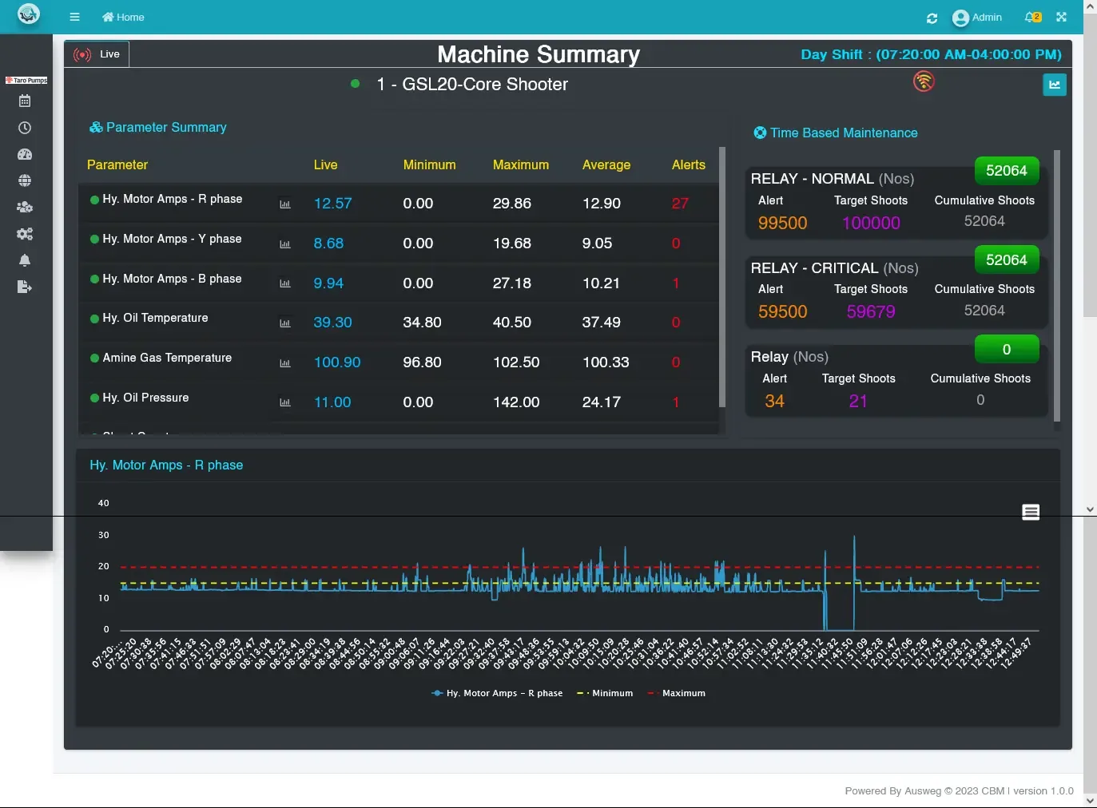The height and width of the screenshot is (808, 1097).
Task: Click the red wifi signal status icon
Action: tap(924, 81)
